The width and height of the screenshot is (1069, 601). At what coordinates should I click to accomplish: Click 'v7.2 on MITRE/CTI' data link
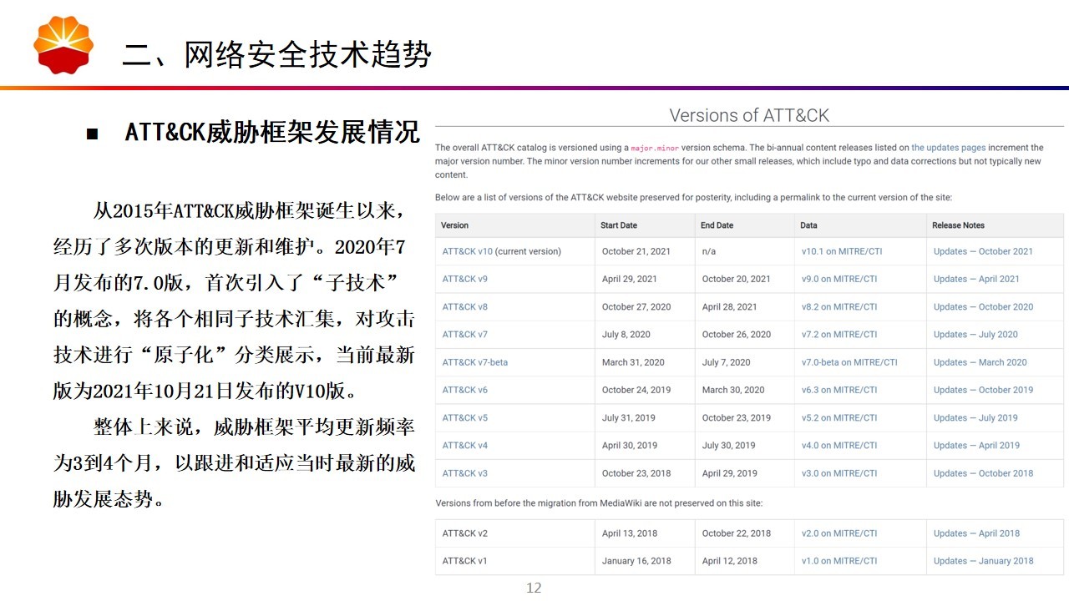[x=839, y=335]
